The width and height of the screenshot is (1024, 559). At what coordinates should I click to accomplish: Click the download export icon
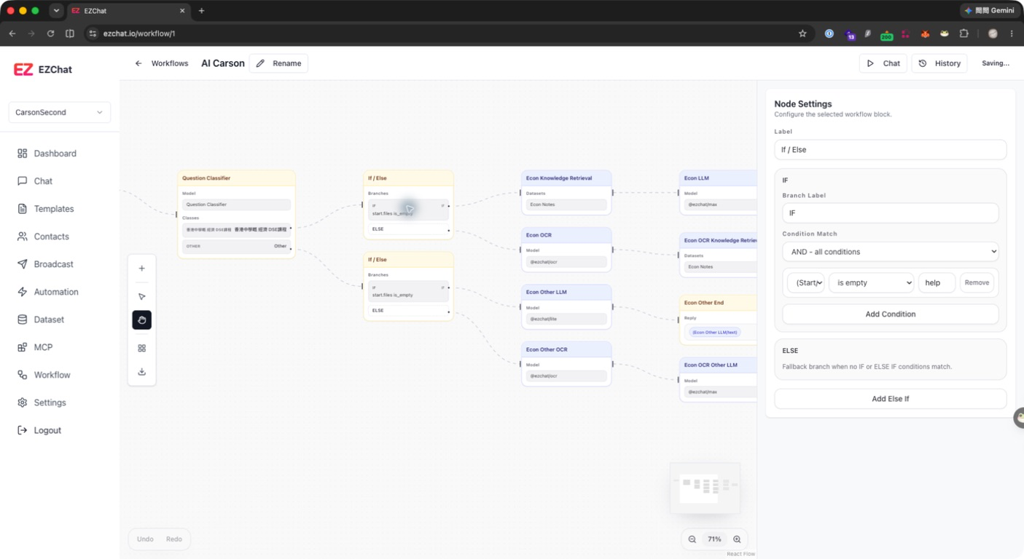pos(142,372)
